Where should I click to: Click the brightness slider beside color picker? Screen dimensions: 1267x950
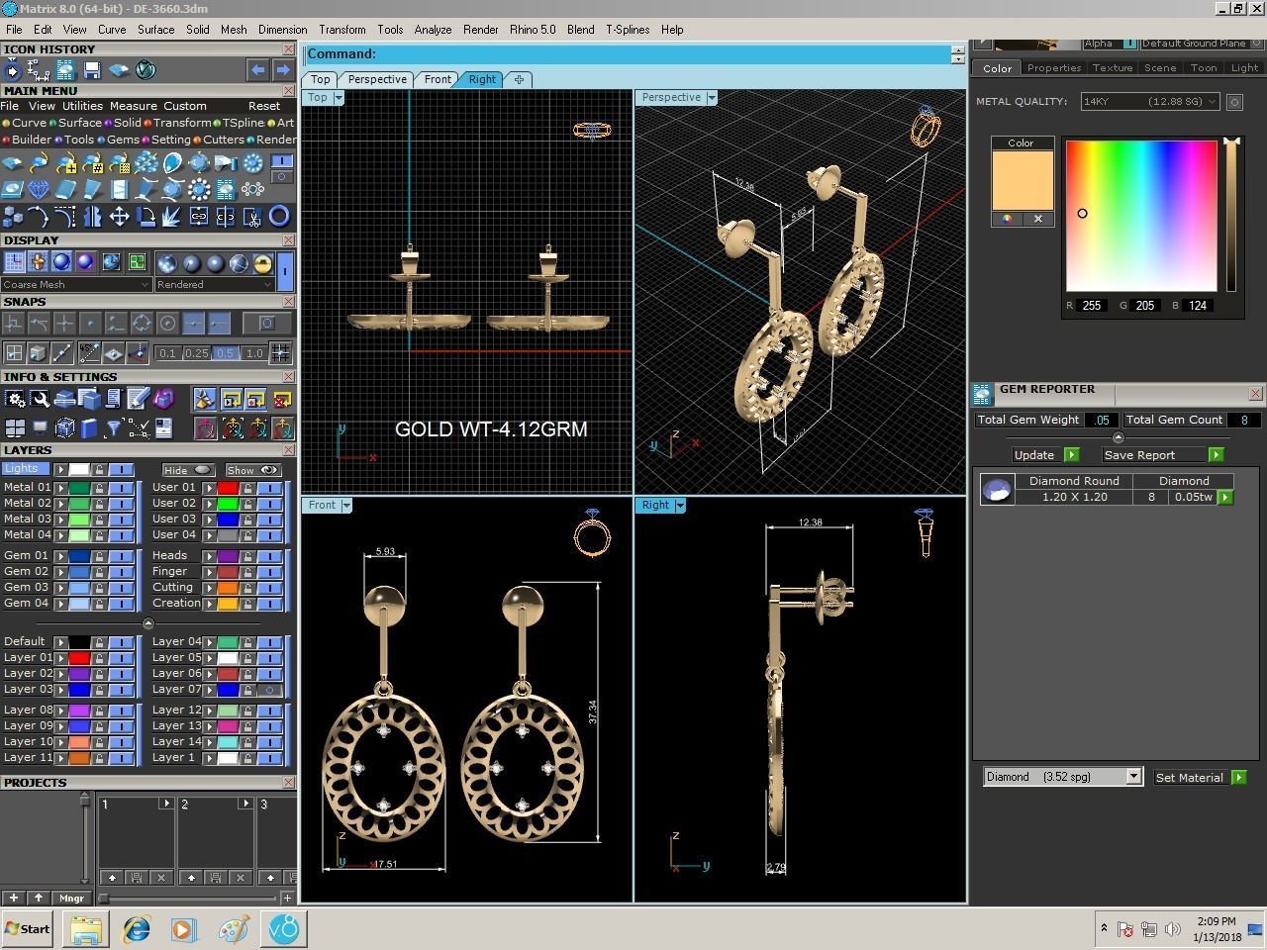pyautogui.click(x=1231, y=215)
